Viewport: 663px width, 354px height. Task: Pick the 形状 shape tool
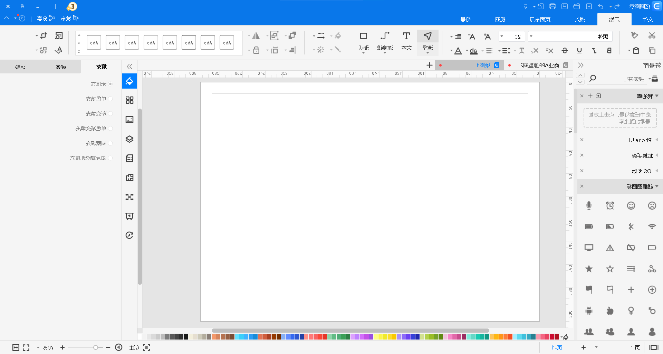pyautogui.click(x=364, y=42)
